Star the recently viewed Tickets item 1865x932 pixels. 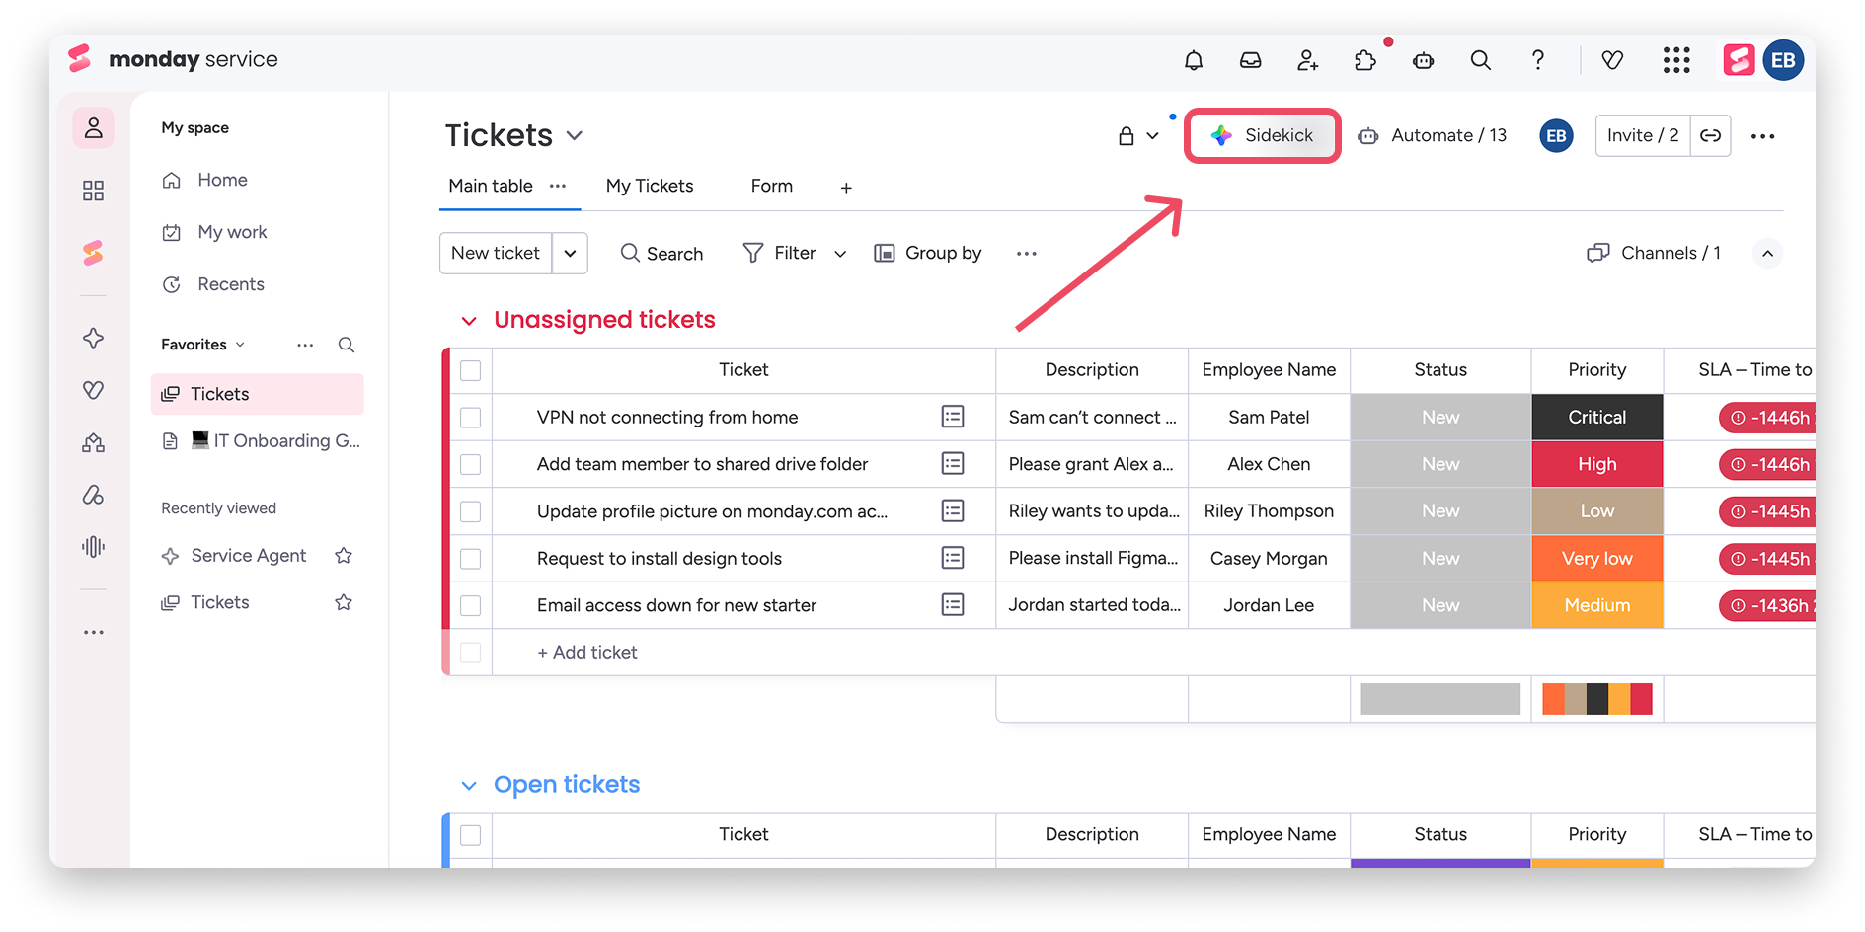click(344, 602)
